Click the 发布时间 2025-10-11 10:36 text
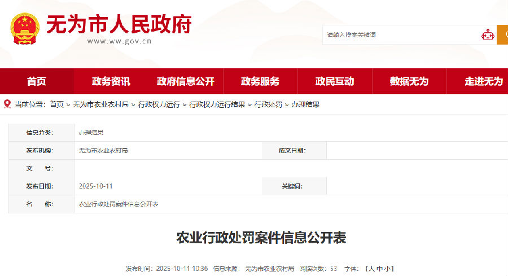The image size is (508, 276). pos(167,269)
